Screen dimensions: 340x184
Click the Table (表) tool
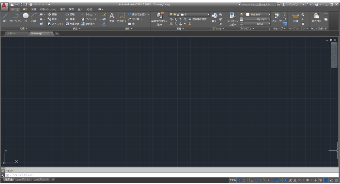tap(131, 24)
